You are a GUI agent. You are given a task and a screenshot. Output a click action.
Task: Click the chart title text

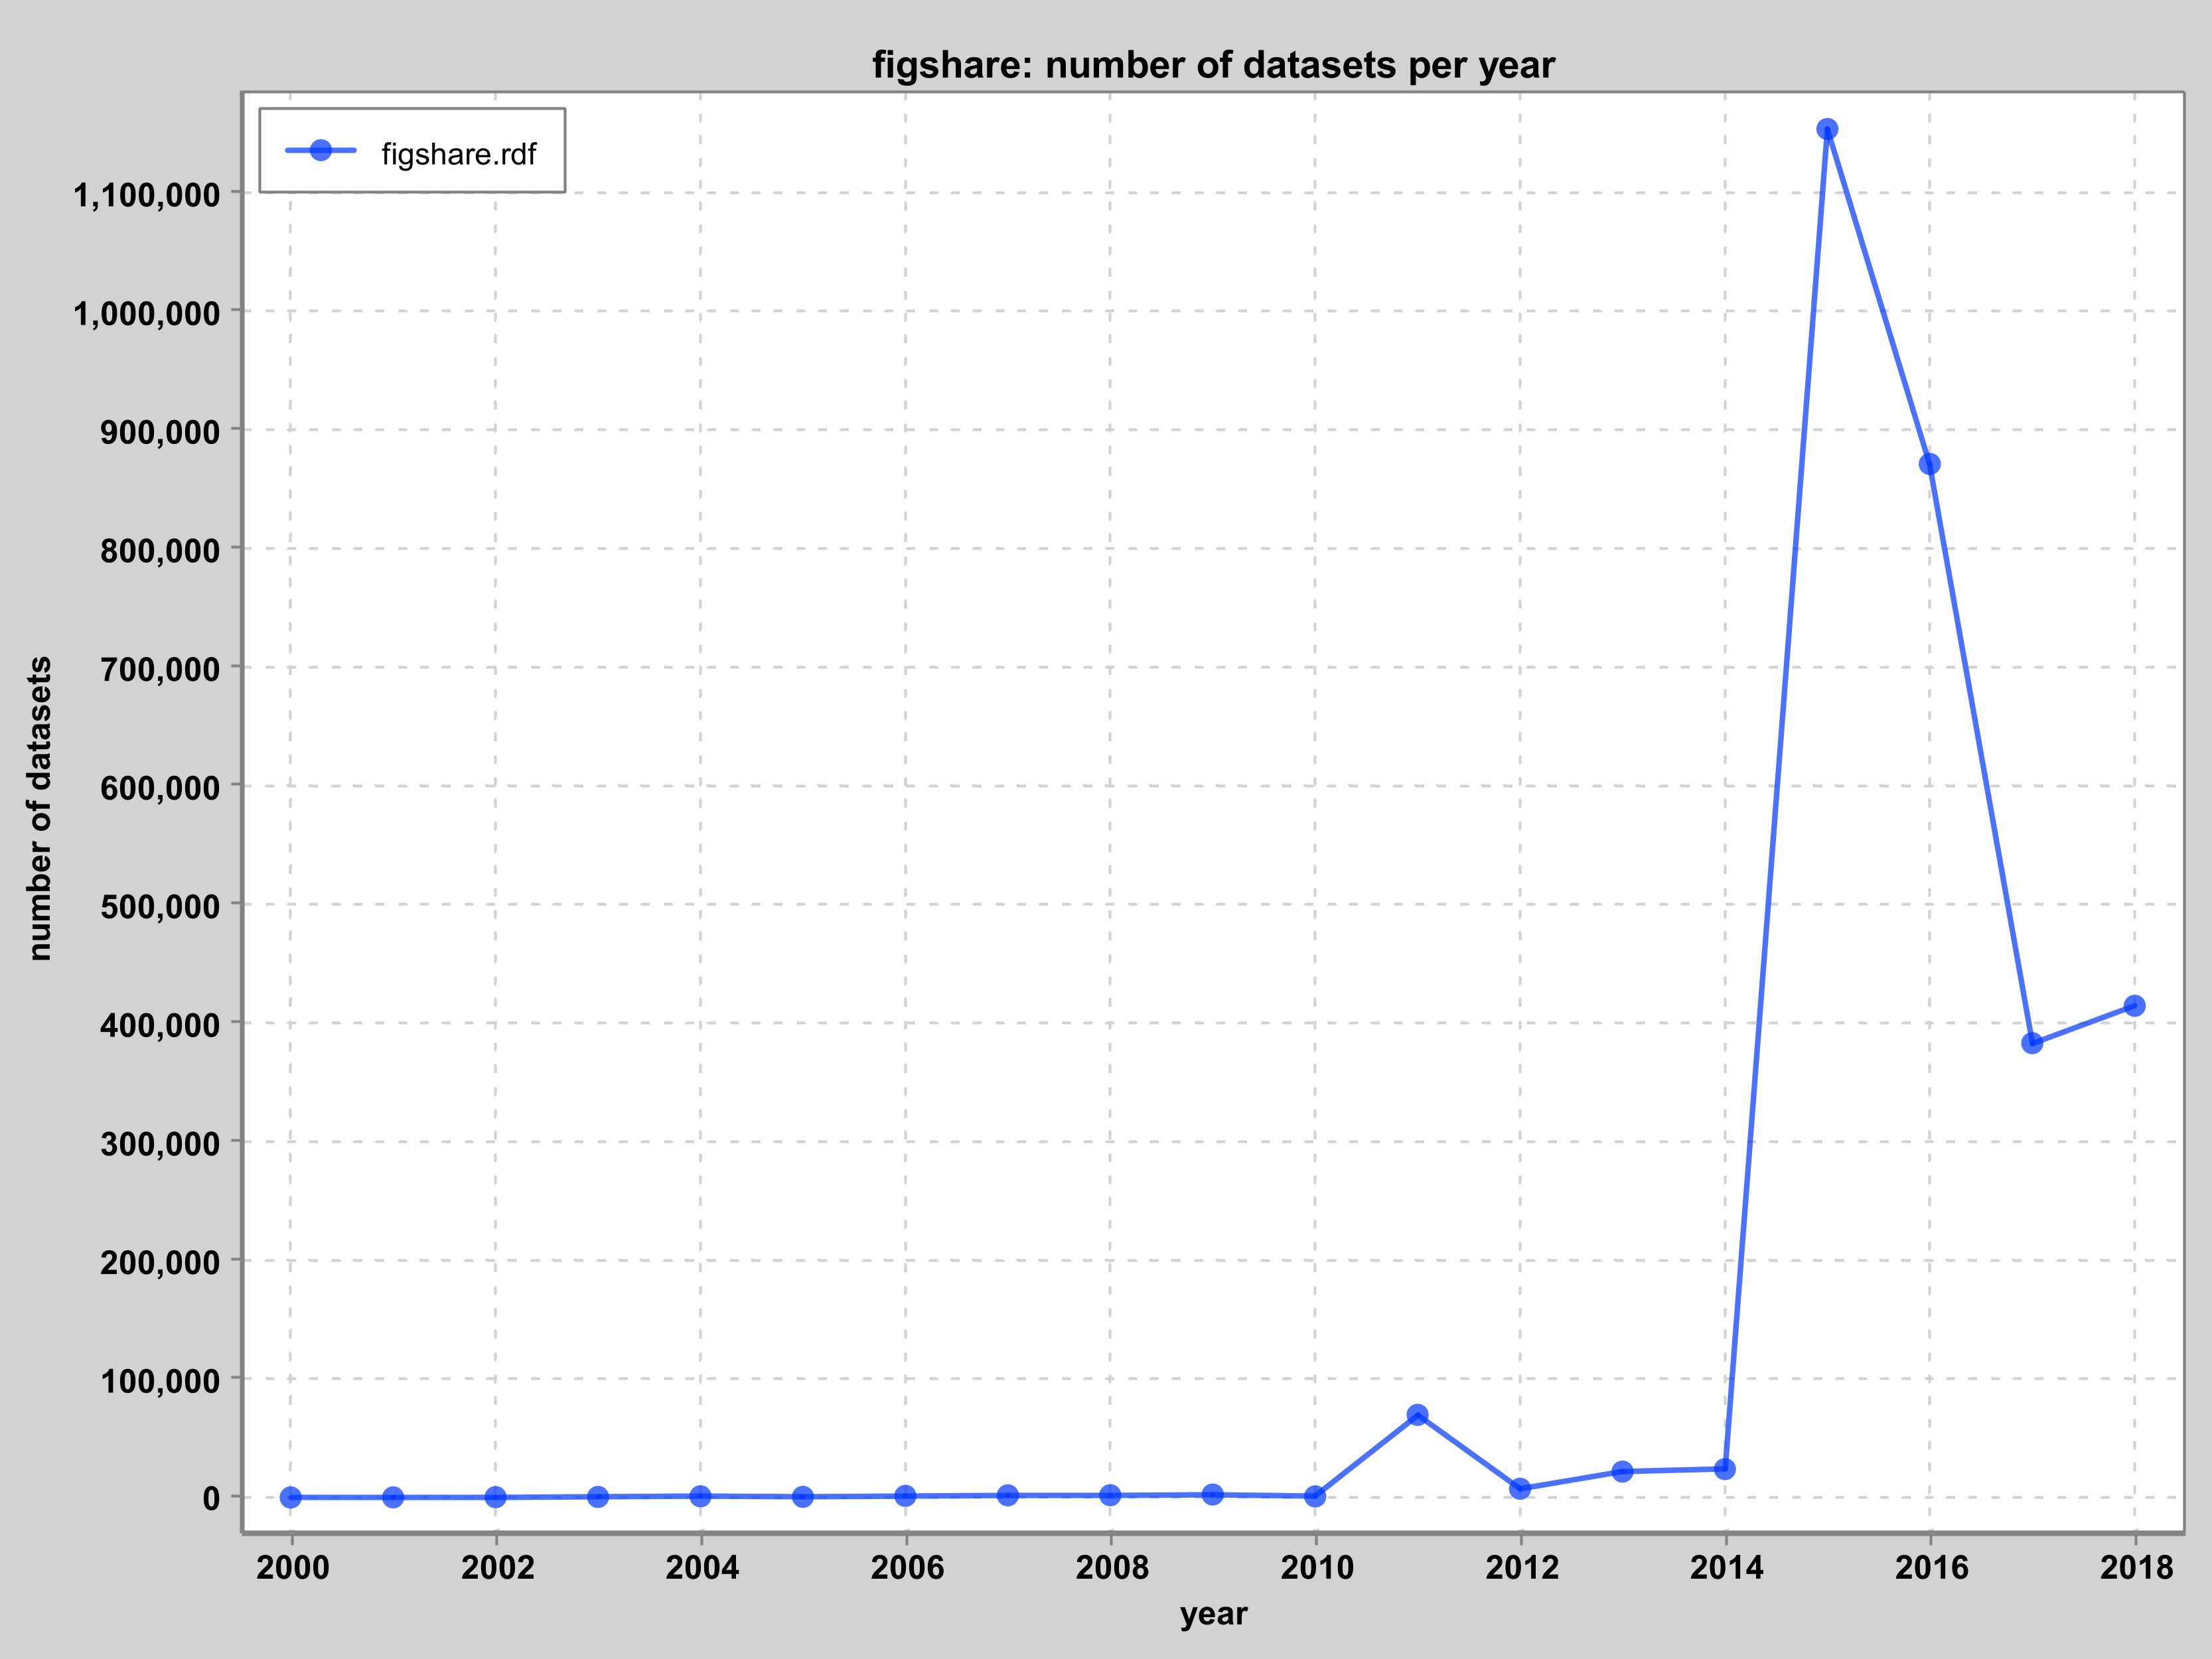[1213, 65]
